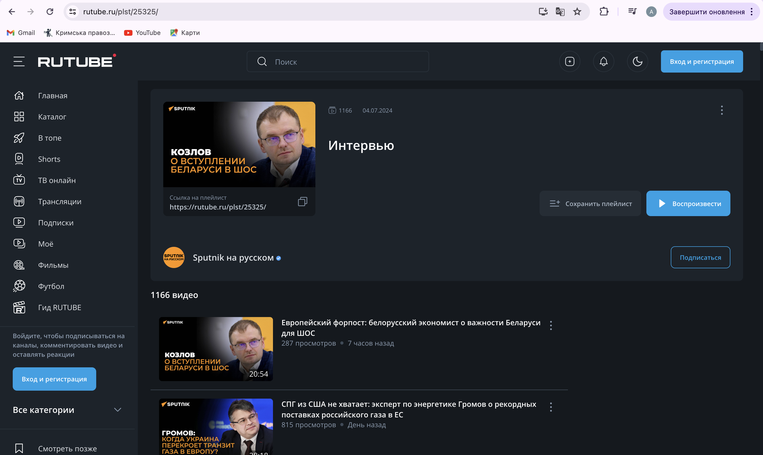
Task: Click the Интервью playlist title
Action: (361, 145)
